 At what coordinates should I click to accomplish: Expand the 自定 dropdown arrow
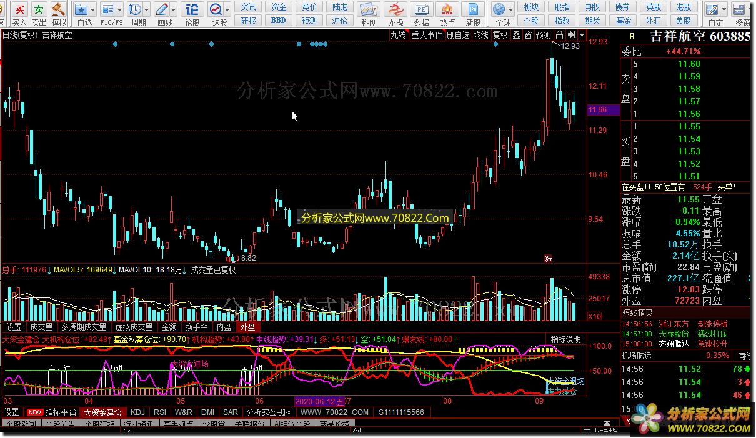pyautogui.click(x=724, y=10)
